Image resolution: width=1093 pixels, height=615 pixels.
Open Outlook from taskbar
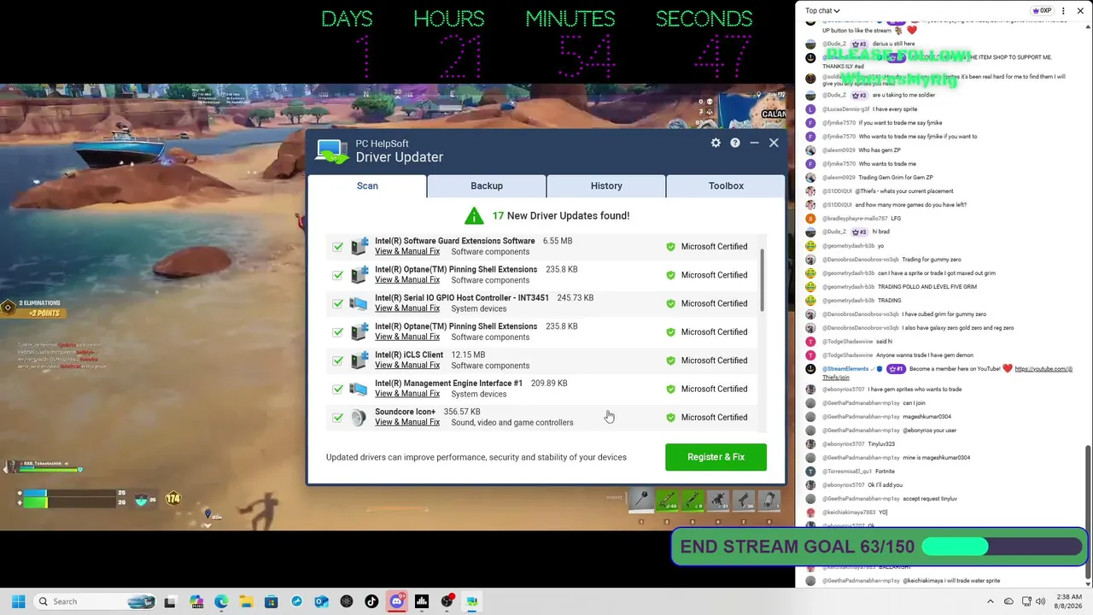click(321, 601)
